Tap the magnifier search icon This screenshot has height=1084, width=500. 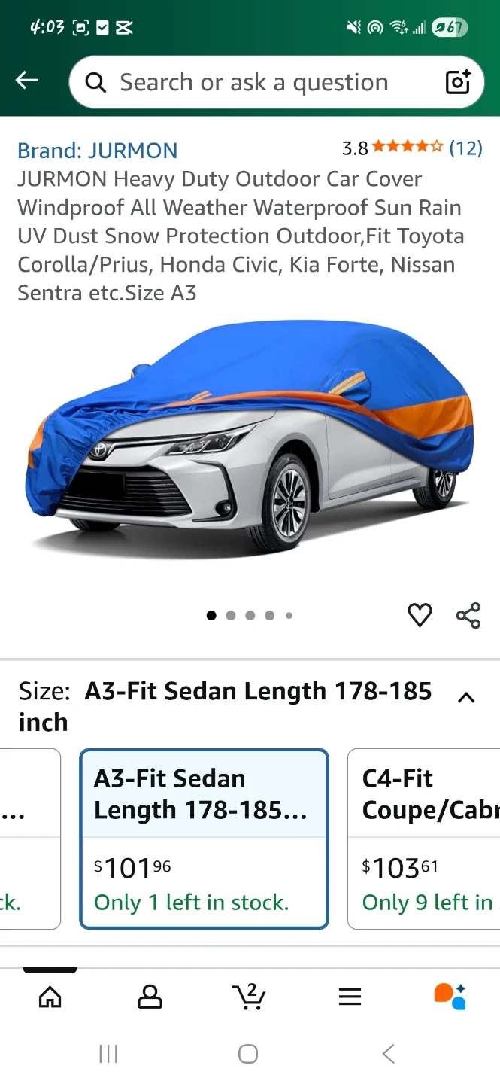pyautogui.click(x=95, y=82)
